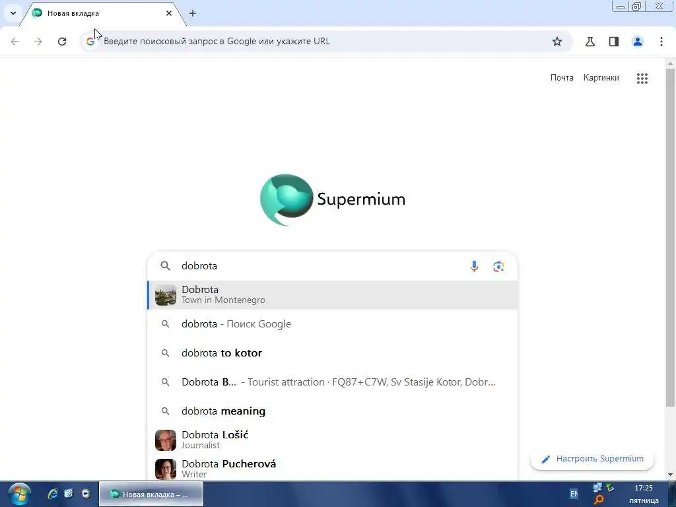
Task: Click the Google icon in address bar
Action: pos(90,42)
